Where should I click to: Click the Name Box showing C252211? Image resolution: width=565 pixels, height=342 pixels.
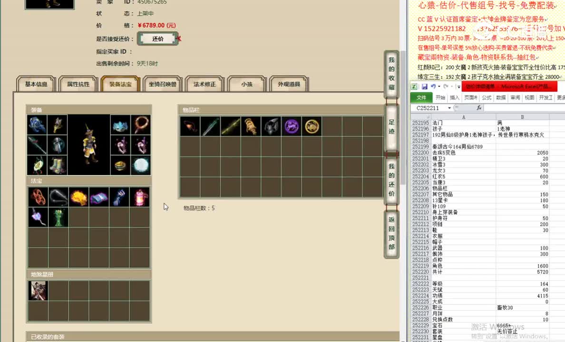click(x=429, y=108)
